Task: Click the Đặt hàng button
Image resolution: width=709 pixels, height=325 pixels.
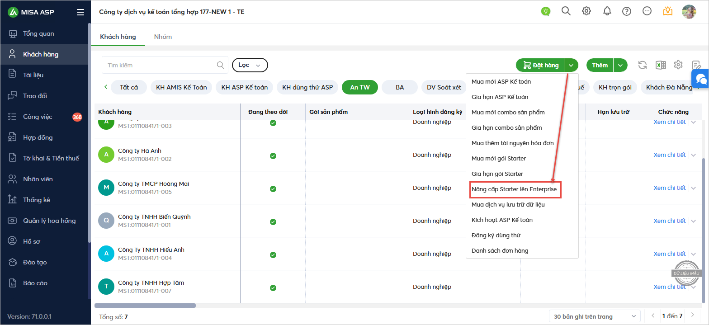Action: (540, 65)
